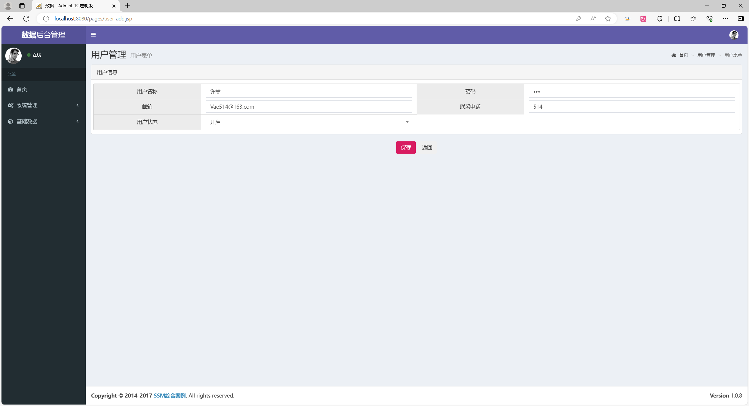Click the 用户状态 label cell
This screenshot has height=406, width=749.
pyautogui.click(x=147, y=122)
